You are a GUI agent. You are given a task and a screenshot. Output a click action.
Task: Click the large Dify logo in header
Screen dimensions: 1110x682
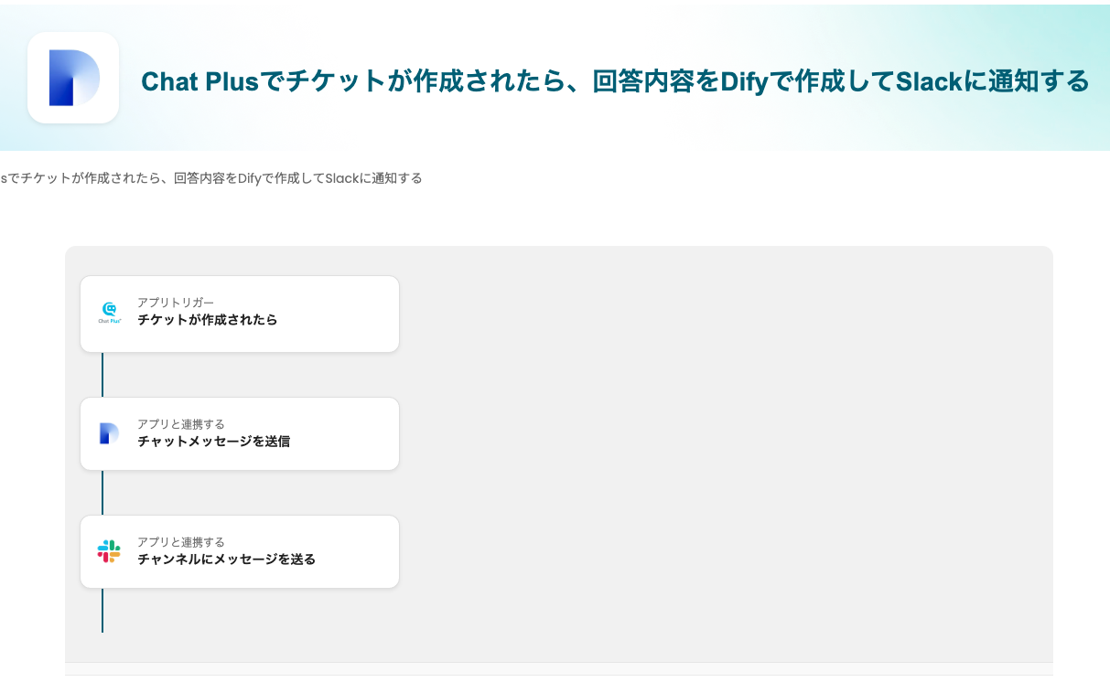click(73, 78)
